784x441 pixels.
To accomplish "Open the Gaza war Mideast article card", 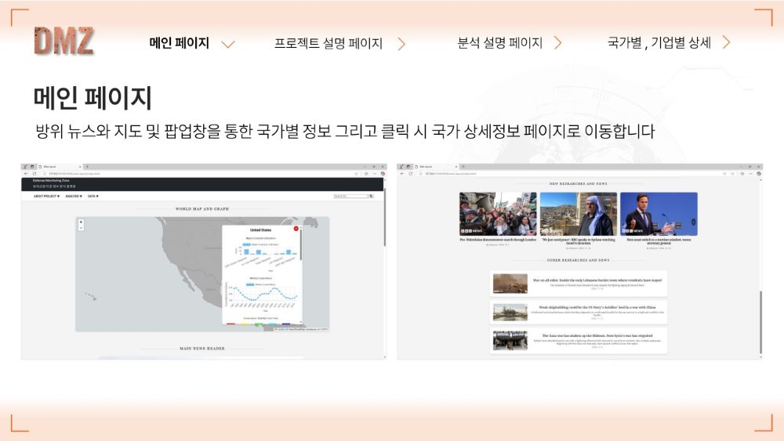I will [579, 341].
